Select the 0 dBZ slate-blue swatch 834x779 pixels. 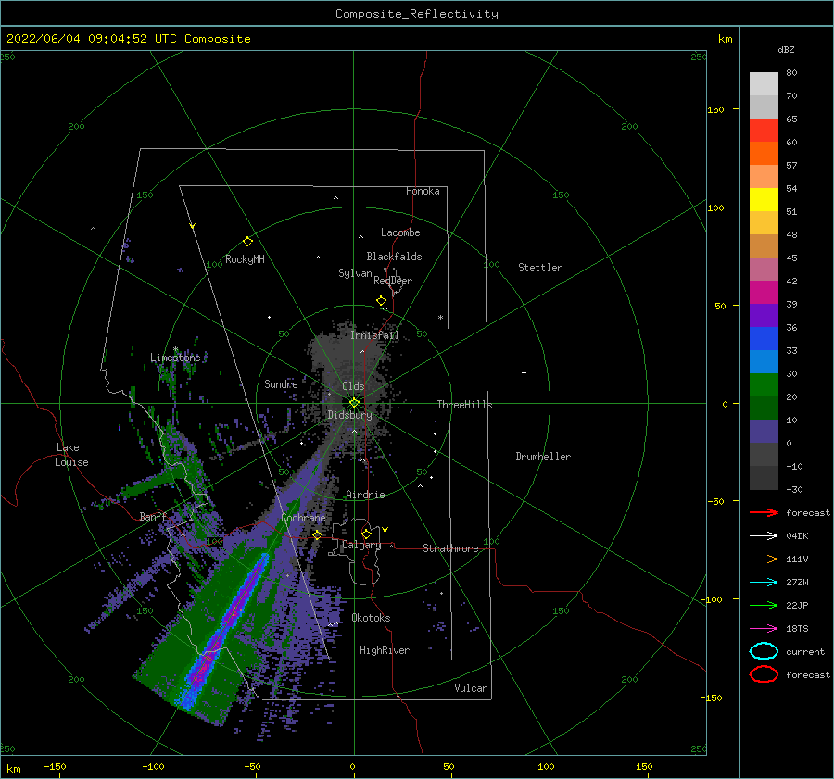click(x=764, y=432)
